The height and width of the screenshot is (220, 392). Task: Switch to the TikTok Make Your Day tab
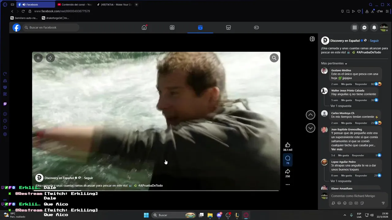114,5
